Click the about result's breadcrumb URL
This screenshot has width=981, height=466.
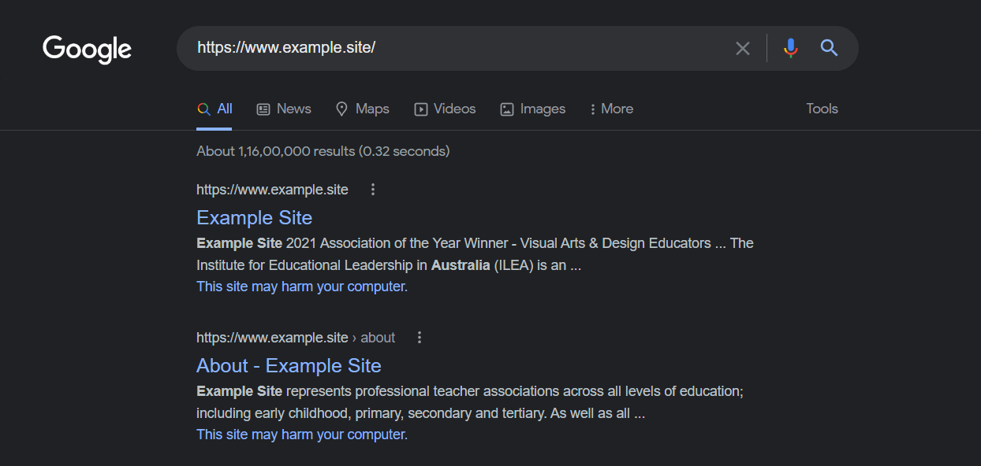click(296, 338)
